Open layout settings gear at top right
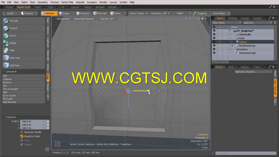 coord(274,7)
